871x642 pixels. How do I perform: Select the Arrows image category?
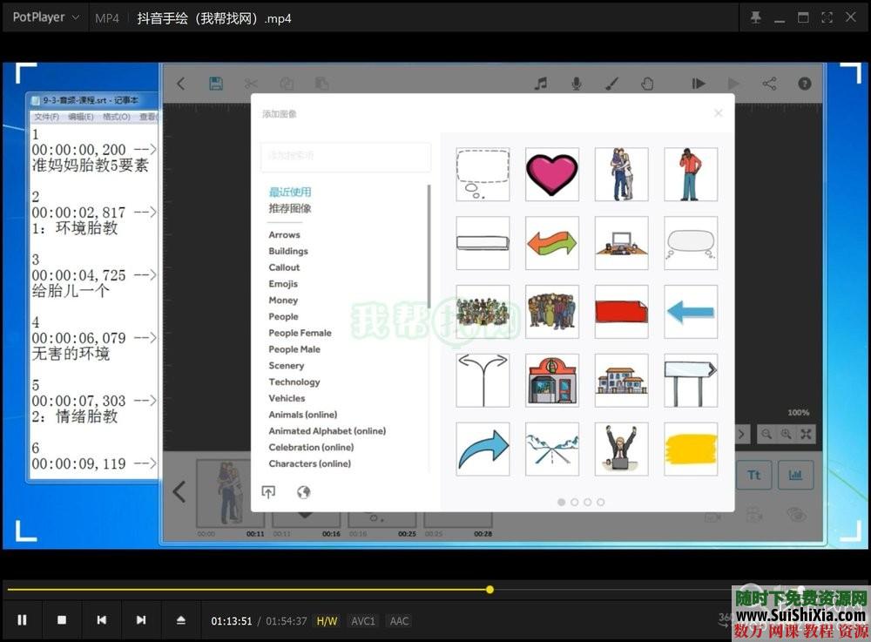[x=285, y=234]
